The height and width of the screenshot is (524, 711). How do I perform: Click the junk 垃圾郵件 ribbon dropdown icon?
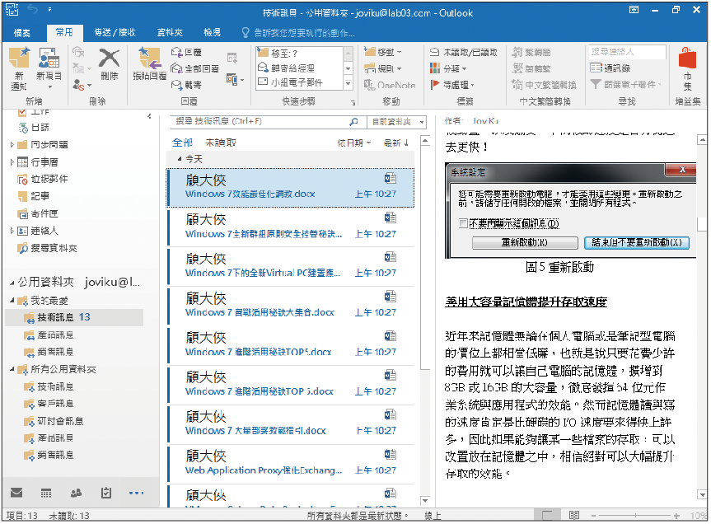click(x=80, y=85)
